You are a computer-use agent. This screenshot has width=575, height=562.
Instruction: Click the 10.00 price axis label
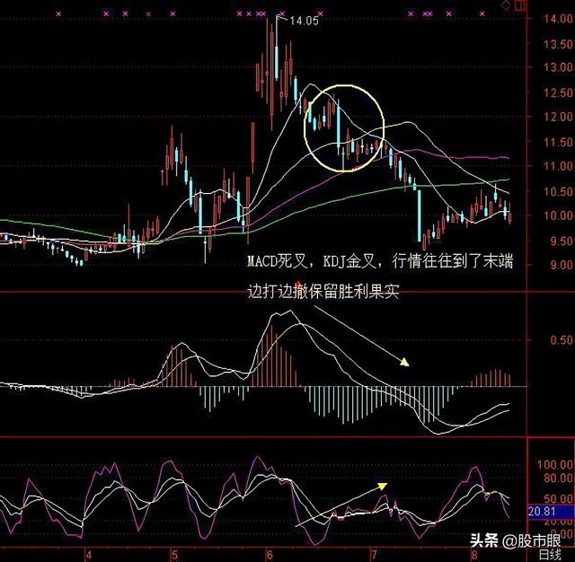(x=558, y=215)
